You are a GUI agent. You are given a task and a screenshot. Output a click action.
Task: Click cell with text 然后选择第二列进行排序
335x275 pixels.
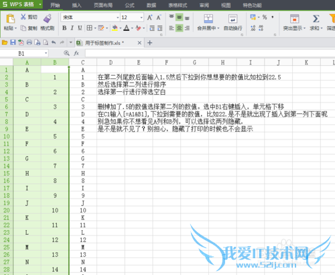coord(132,85)
